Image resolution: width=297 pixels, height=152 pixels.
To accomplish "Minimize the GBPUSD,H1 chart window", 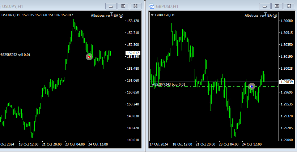I will coord(264,6).
